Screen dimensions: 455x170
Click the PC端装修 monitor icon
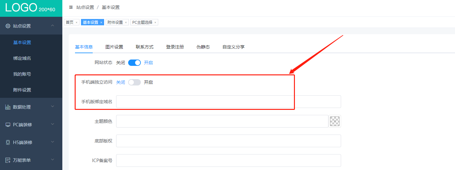click(8, 125)
